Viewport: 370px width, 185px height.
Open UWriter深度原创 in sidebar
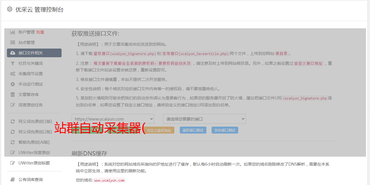[34, 153]
